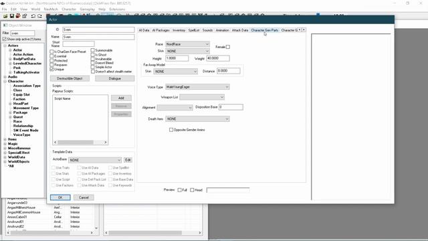This screenshot has height=241, width=428.
Task: Click the Object Window title icon
Action: click(x=5, y=25)
